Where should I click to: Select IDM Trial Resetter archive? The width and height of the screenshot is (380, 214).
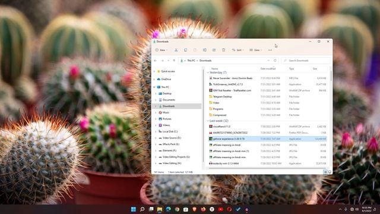pyautogui.click(x=268, y=90)
